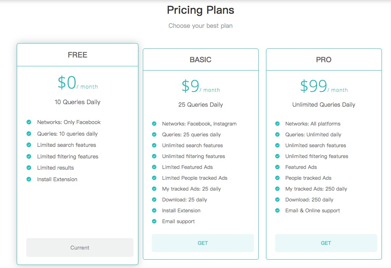Click checkmark next to Networks: All platforms

click(x=277, y=124)
